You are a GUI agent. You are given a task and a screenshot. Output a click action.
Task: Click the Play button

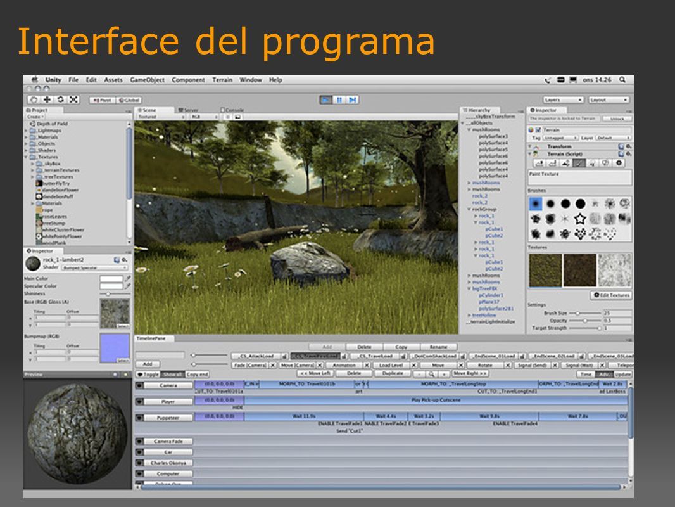[x=326, y=100]
